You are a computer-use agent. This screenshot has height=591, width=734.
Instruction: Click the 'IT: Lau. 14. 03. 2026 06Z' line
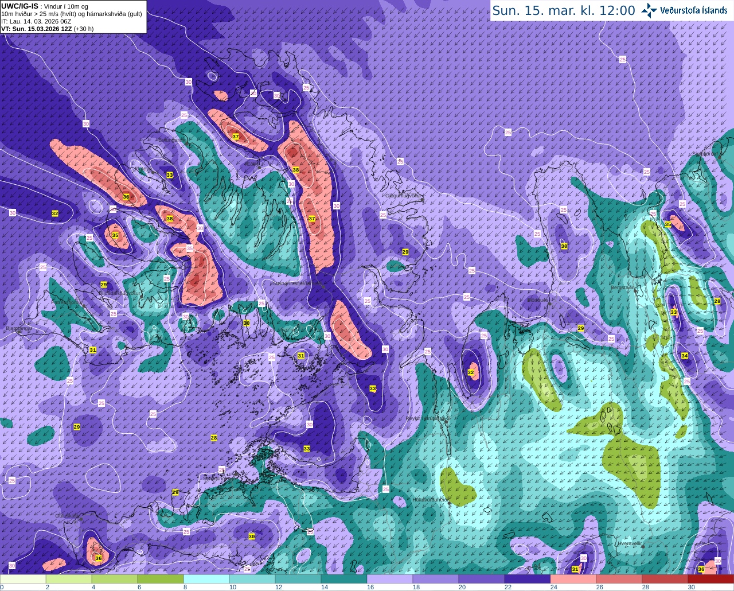[36, 21]
